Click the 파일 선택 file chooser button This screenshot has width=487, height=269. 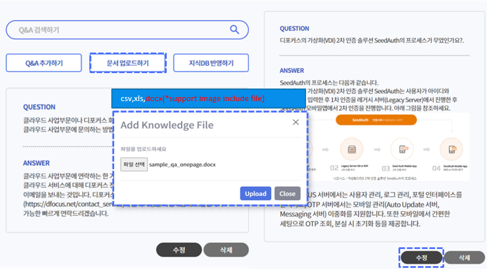point(134,164)
